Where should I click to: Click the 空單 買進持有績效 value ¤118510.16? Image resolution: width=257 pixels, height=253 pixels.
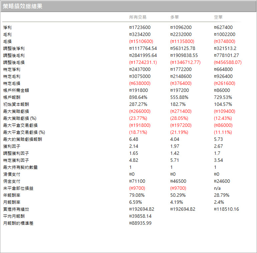coord(226,209)
